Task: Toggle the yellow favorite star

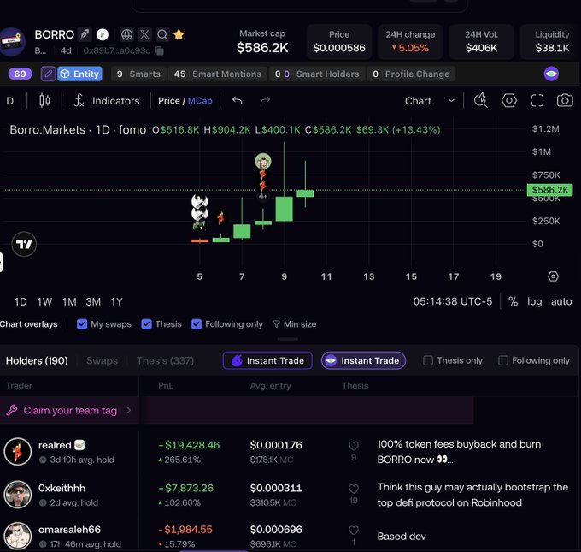Action: tap(179, 34)
